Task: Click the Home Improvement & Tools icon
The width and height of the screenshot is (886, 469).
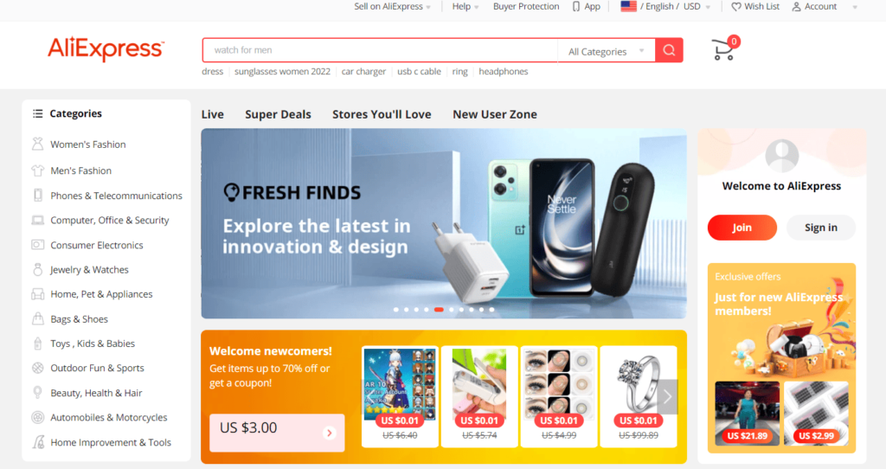Action: click(x=38, y=442)
